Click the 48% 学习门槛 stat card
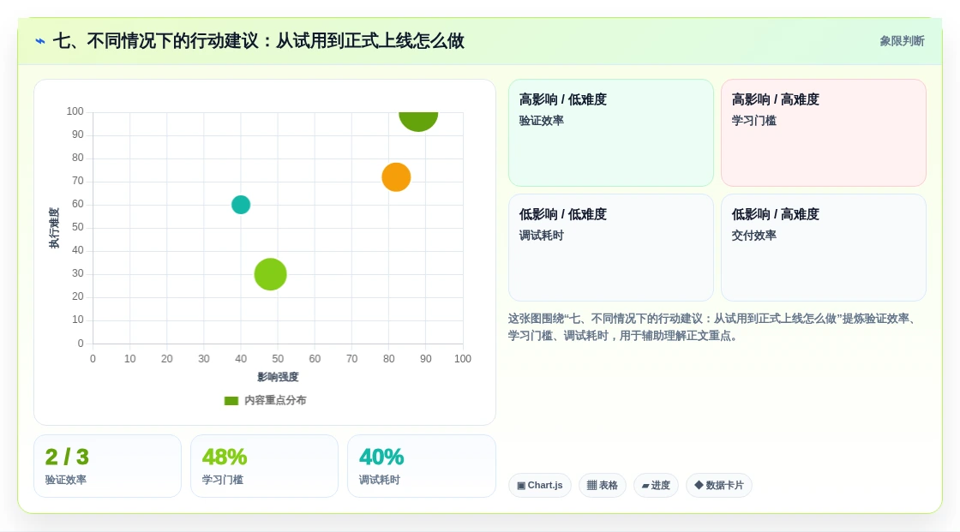 click(265, 466)
